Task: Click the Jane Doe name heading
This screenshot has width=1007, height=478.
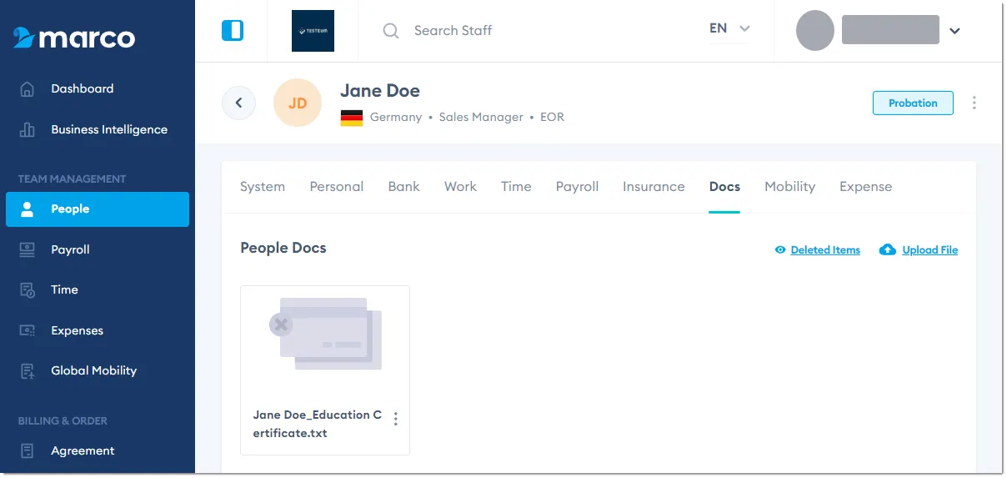Action: pyautogui.click(x=380, y=91)
